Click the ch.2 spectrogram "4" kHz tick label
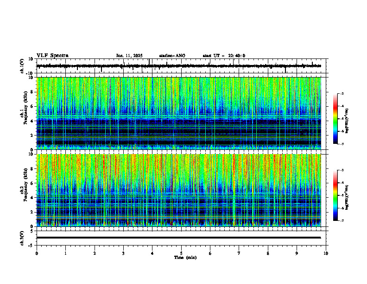Screen dimensions: 367x284 click(x=32, y=198)
